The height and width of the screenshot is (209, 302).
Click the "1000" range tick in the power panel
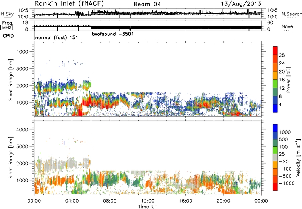22,102
